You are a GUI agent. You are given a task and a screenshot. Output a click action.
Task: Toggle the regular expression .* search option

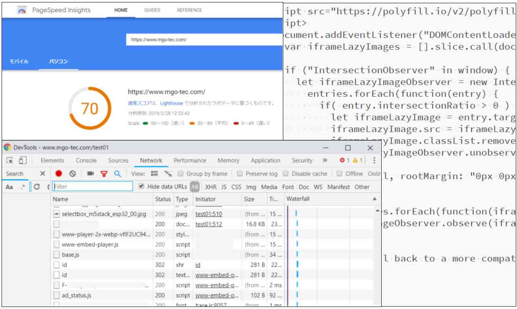coord(23,187)
